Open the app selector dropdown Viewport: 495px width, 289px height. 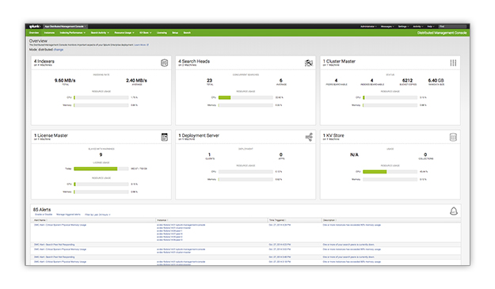click(x=65, y=26)
